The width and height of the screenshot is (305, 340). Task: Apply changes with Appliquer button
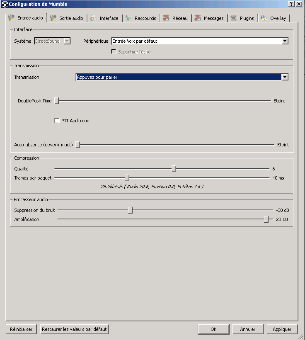pyautogui.click(x=282, y=329)
